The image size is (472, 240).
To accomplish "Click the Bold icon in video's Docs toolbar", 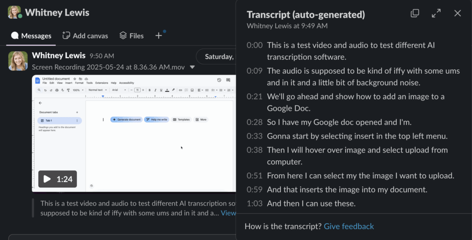I will [150, 90].
